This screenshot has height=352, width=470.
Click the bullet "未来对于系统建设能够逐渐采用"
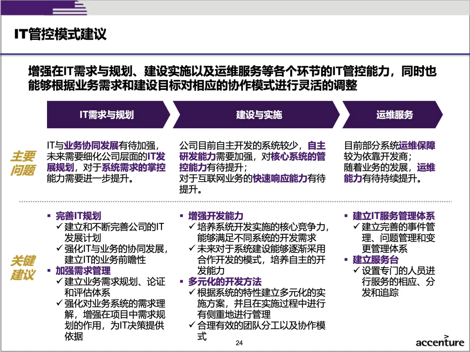[x=257, y=259]
